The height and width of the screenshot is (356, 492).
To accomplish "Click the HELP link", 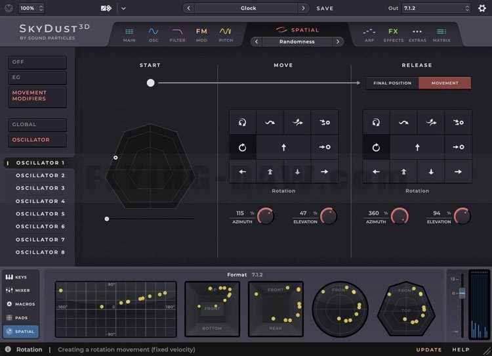I will point(461,349).
